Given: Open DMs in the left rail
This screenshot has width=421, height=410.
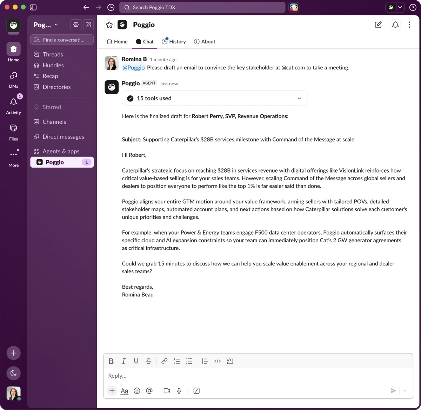Looking at the screenshot, I should [x=13, y=79].
